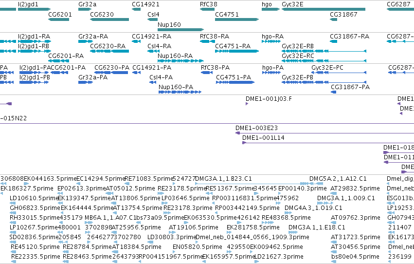This screenshot has width=414, height=264.
Task: Select the Gyc32E-PC protein label
Action: pos(327,67)
